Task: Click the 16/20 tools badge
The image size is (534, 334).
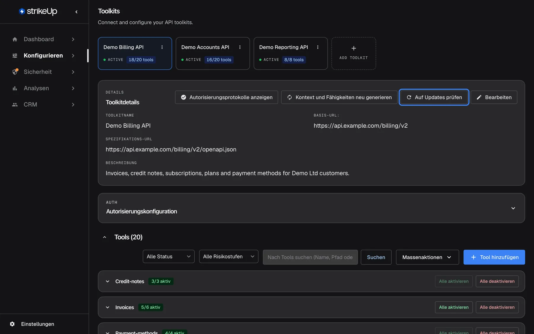Action: pos(219,60)
